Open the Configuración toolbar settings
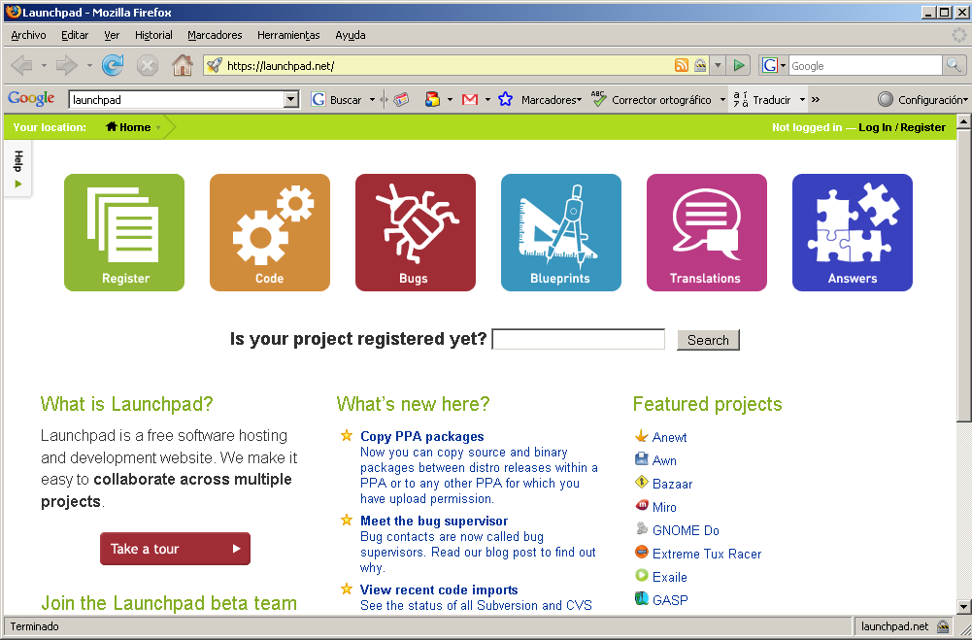972x640 pixels. pos(922,100)
